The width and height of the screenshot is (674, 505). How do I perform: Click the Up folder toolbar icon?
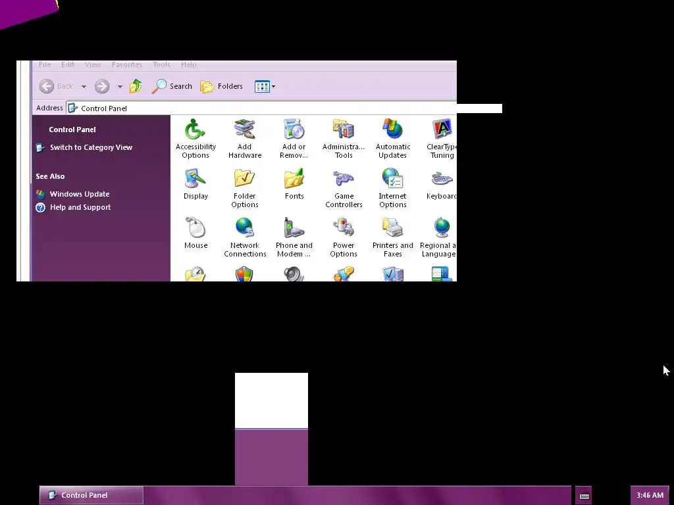(136, 86)
